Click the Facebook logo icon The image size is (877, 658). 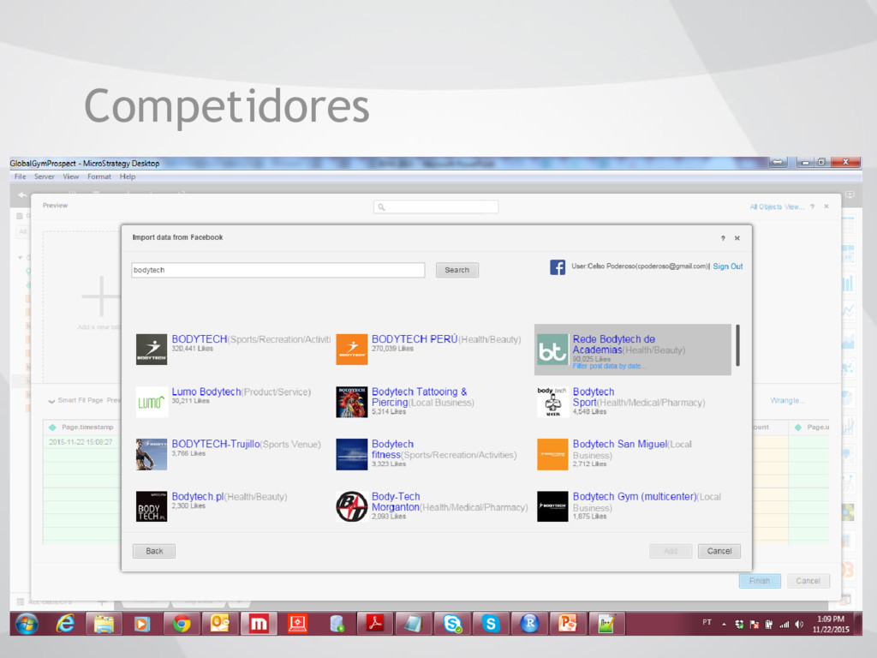click(557, 267)
